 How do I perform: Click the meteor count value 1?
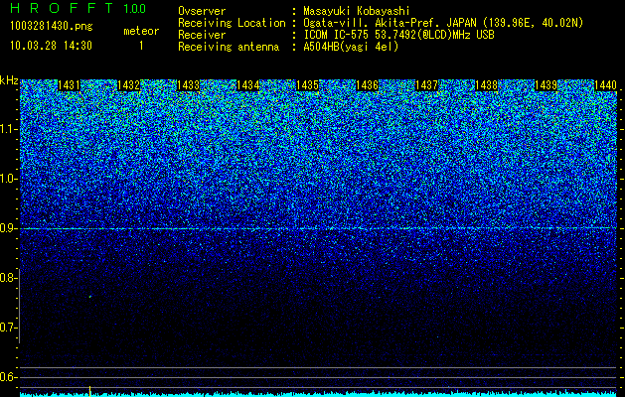click(141, 46)
